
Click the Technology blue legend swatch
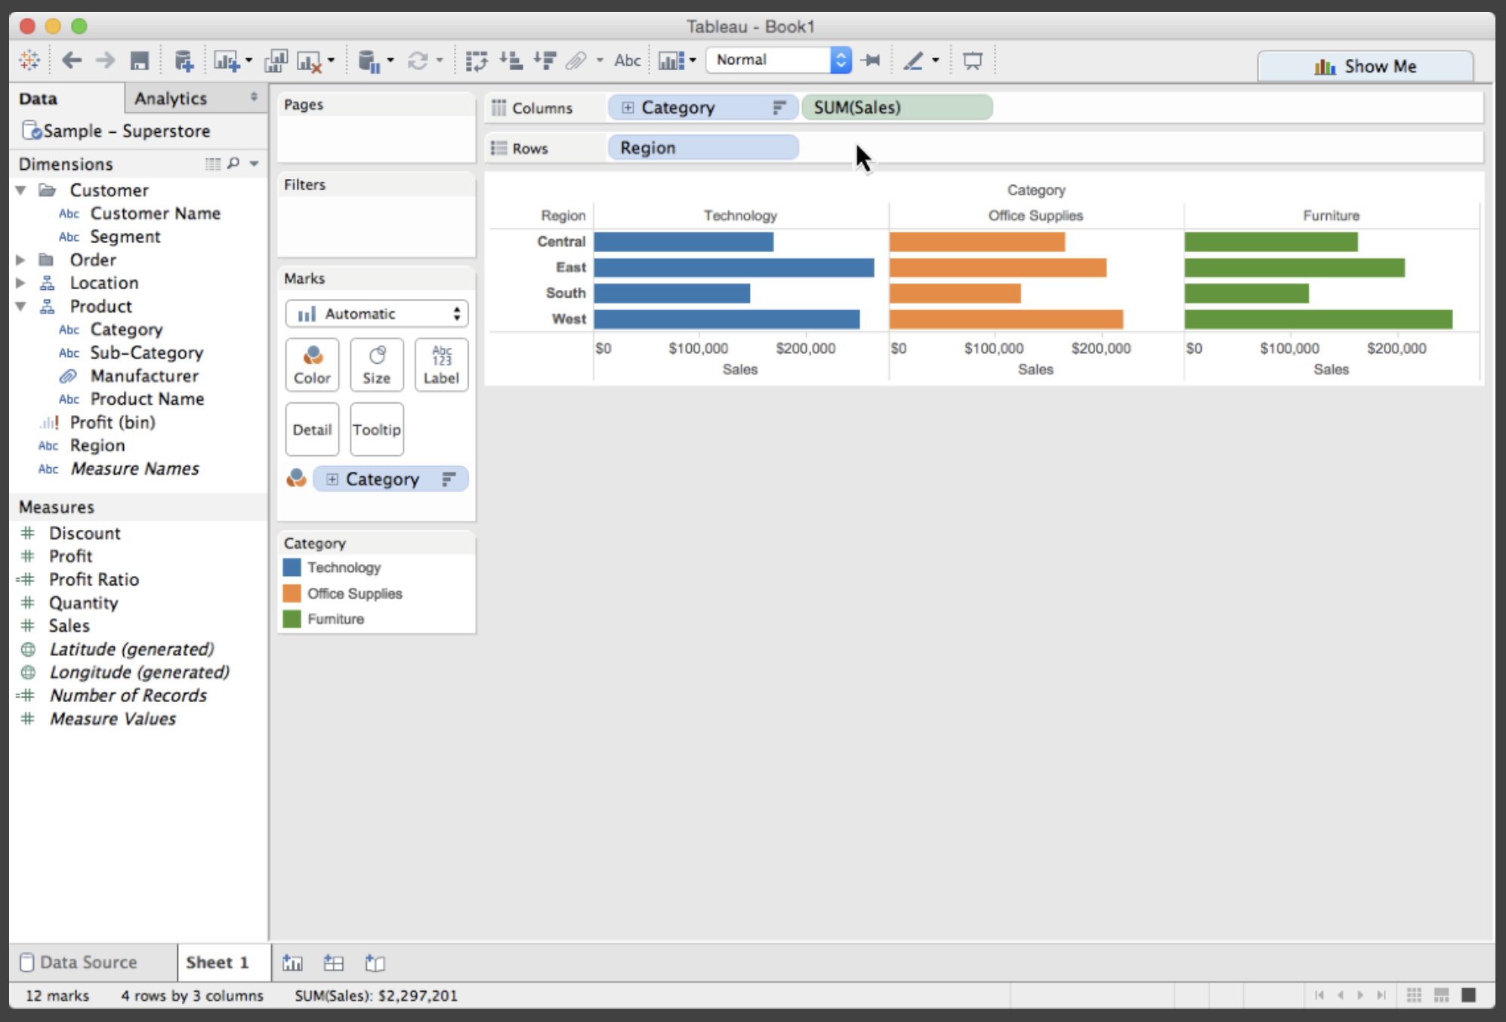pyautogui.click(x=292, y=568)
